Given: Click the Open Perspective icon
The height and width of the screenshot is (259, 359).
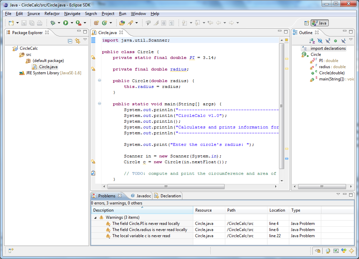Looking at the screenshot, I should pos(307,23).
